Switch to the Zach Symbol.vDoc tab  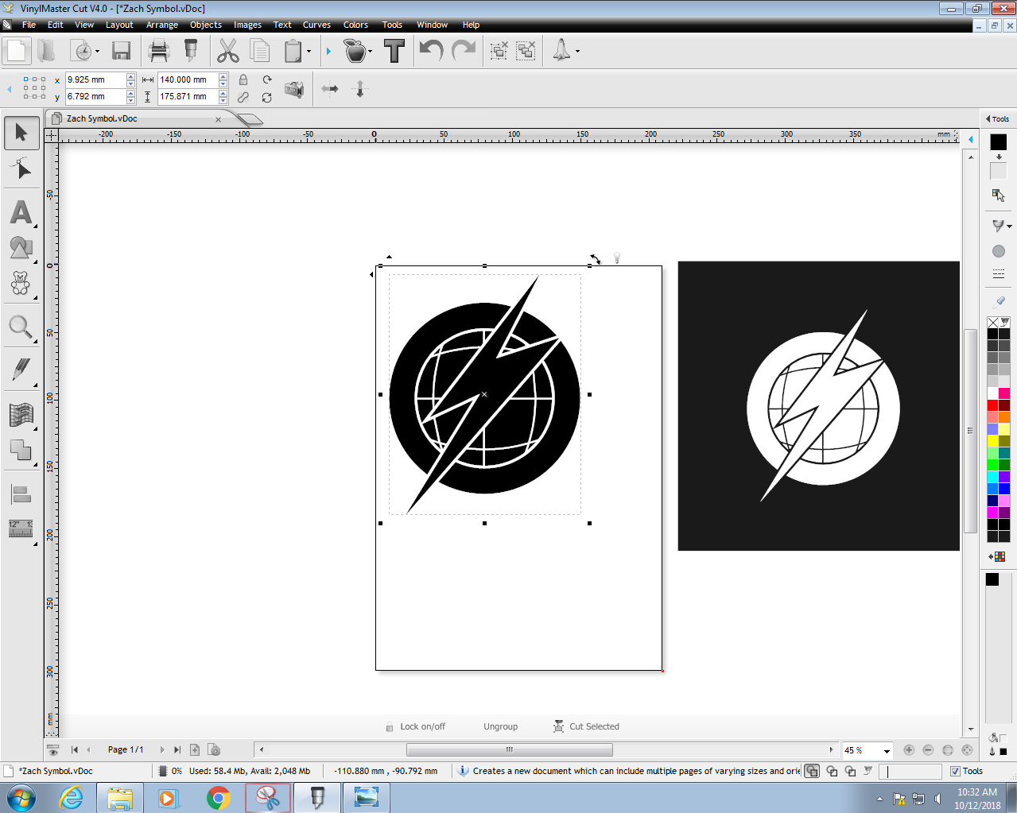click(102, 118)
